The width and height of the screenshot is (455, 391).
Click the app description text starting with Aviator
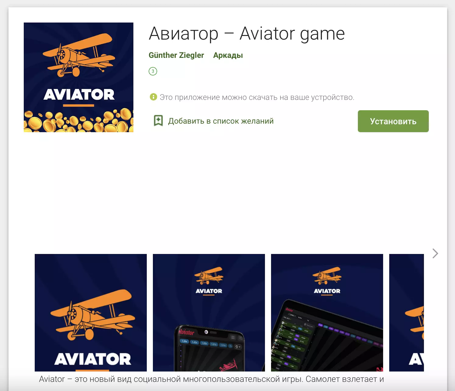[211, 379]
